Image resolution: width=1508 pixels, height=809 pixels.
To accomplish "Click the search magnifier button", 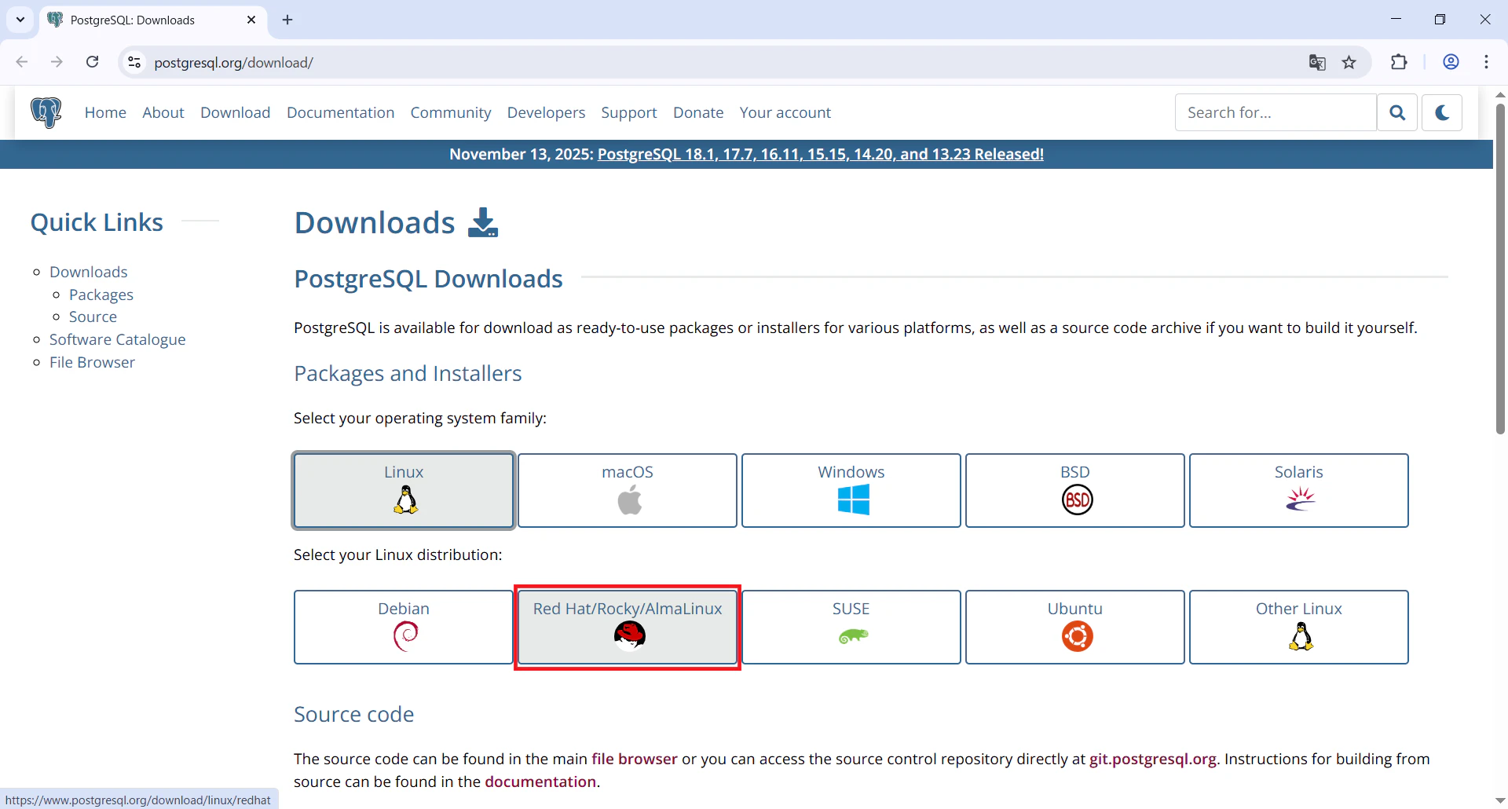I will (1397, 112).
